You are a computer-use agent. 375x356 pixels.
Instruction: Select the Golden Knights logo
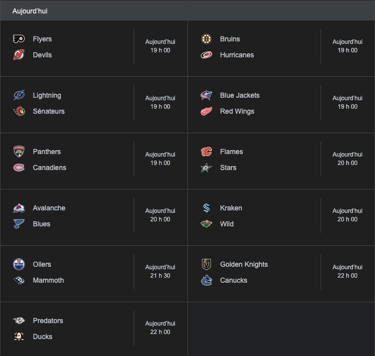[x=206, y=264]
